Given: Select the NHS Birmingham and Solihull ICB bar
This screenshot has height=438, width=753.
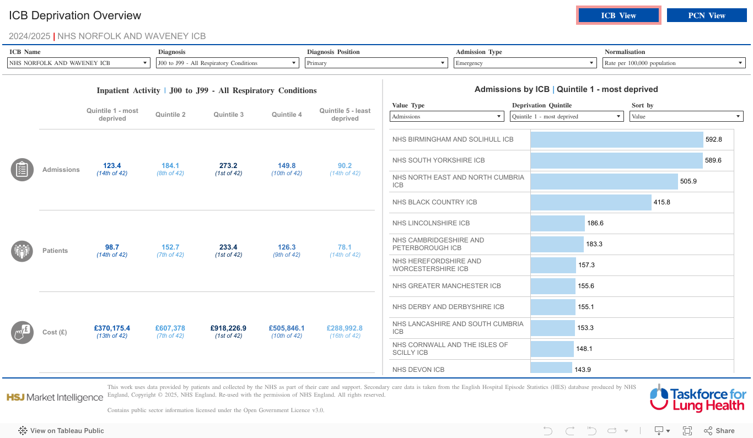Looking at the screenshot, I should click(x=616, y=139).
